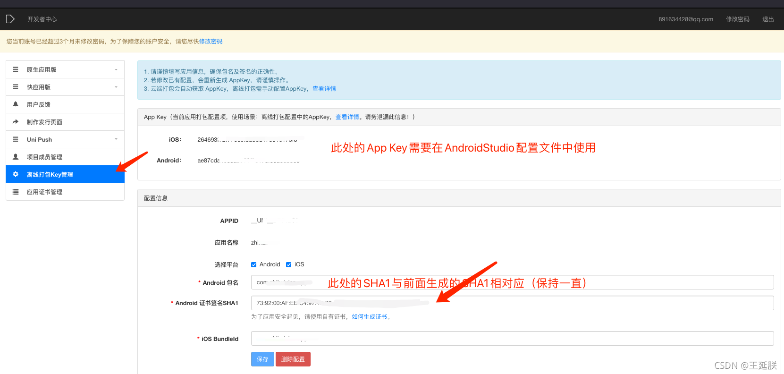This screenshot has height=374, width=784.
Task: Open 应用证书管理 in the sidebar
Action: click(x=65, y=192)
